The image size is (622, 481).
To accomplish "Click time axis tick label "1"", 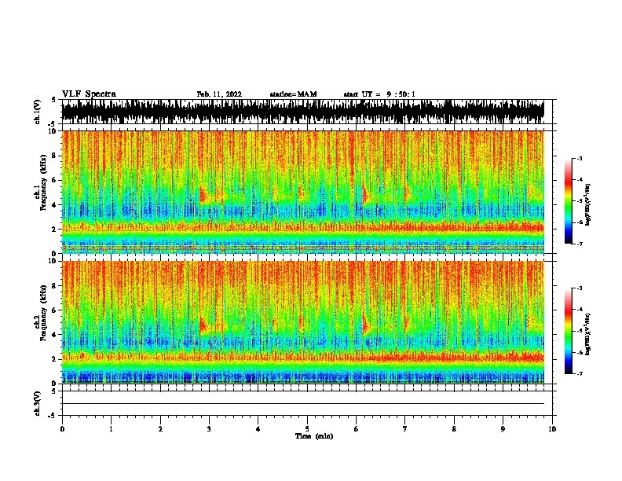I will tap(111, 429).
